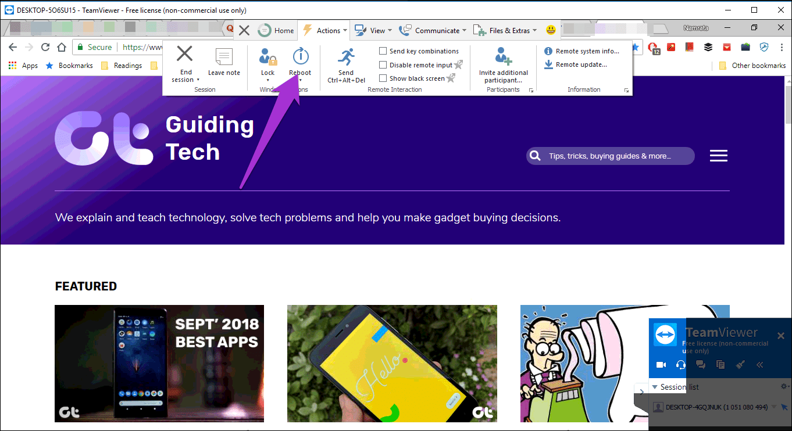Open the Communicate menu tab
The width and height of the screenshot is (792, 431).
click(x=433, y=30)
